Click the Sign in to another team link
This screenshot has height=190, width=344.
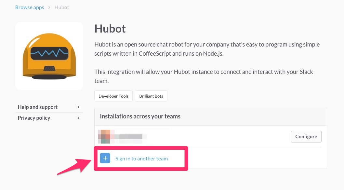click(x=141, y=159)
